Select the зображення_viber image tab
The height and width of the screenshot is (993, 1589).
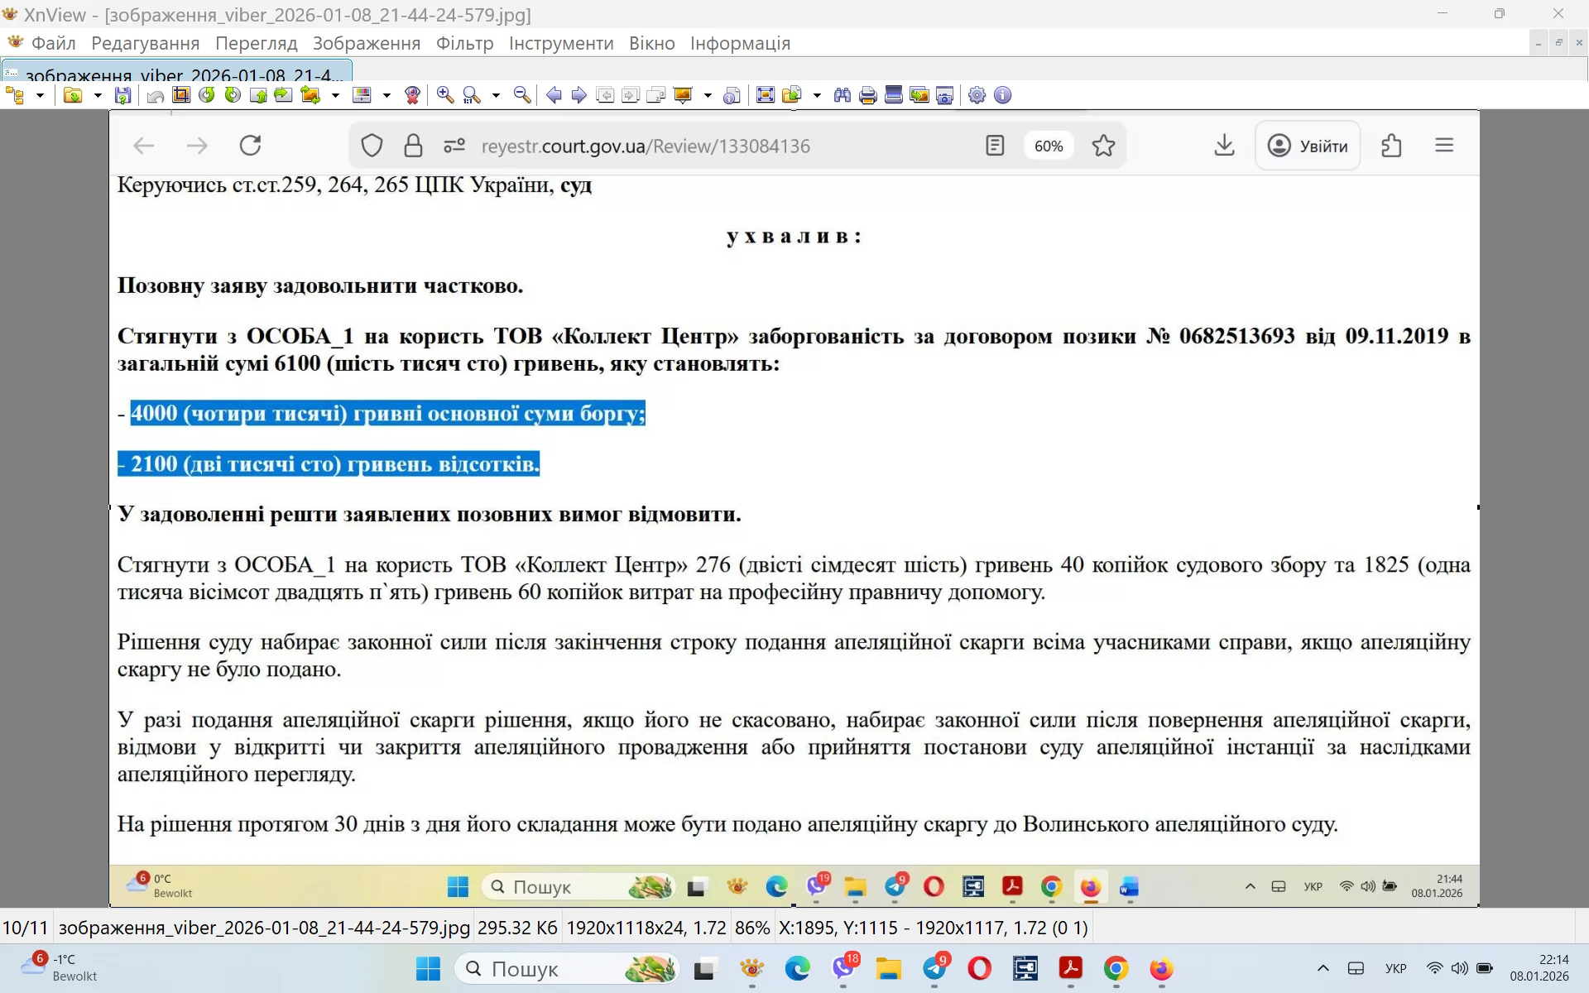(x=174, y=73)
